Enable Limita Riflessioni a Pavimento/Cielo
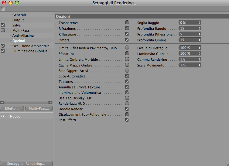The width and height of the screenshot is (229, 166). [127, 48]
